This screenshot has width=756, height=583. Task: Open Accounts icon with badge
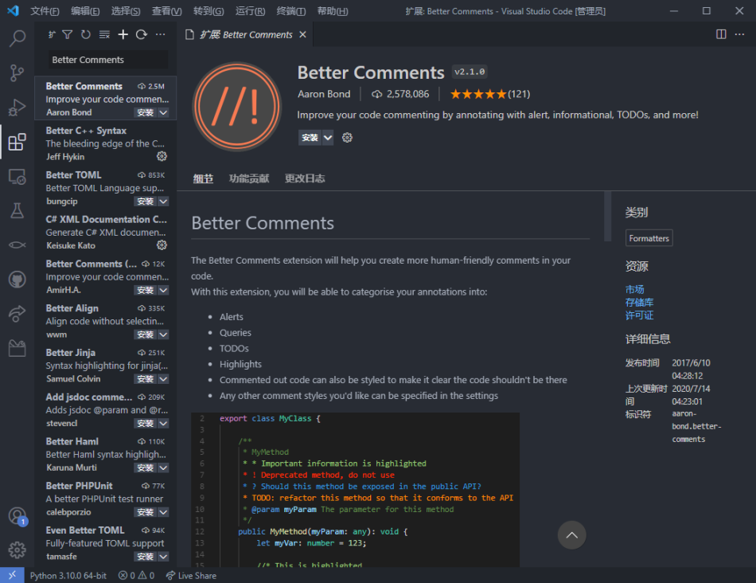(18, 516)
